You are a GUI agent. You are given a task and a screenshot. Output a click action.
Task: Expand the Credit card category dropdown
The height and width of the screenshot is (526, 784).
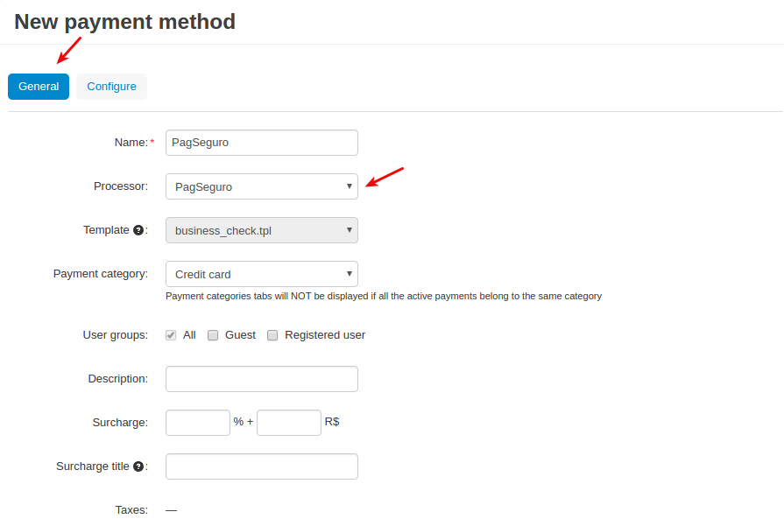(262, 274)
